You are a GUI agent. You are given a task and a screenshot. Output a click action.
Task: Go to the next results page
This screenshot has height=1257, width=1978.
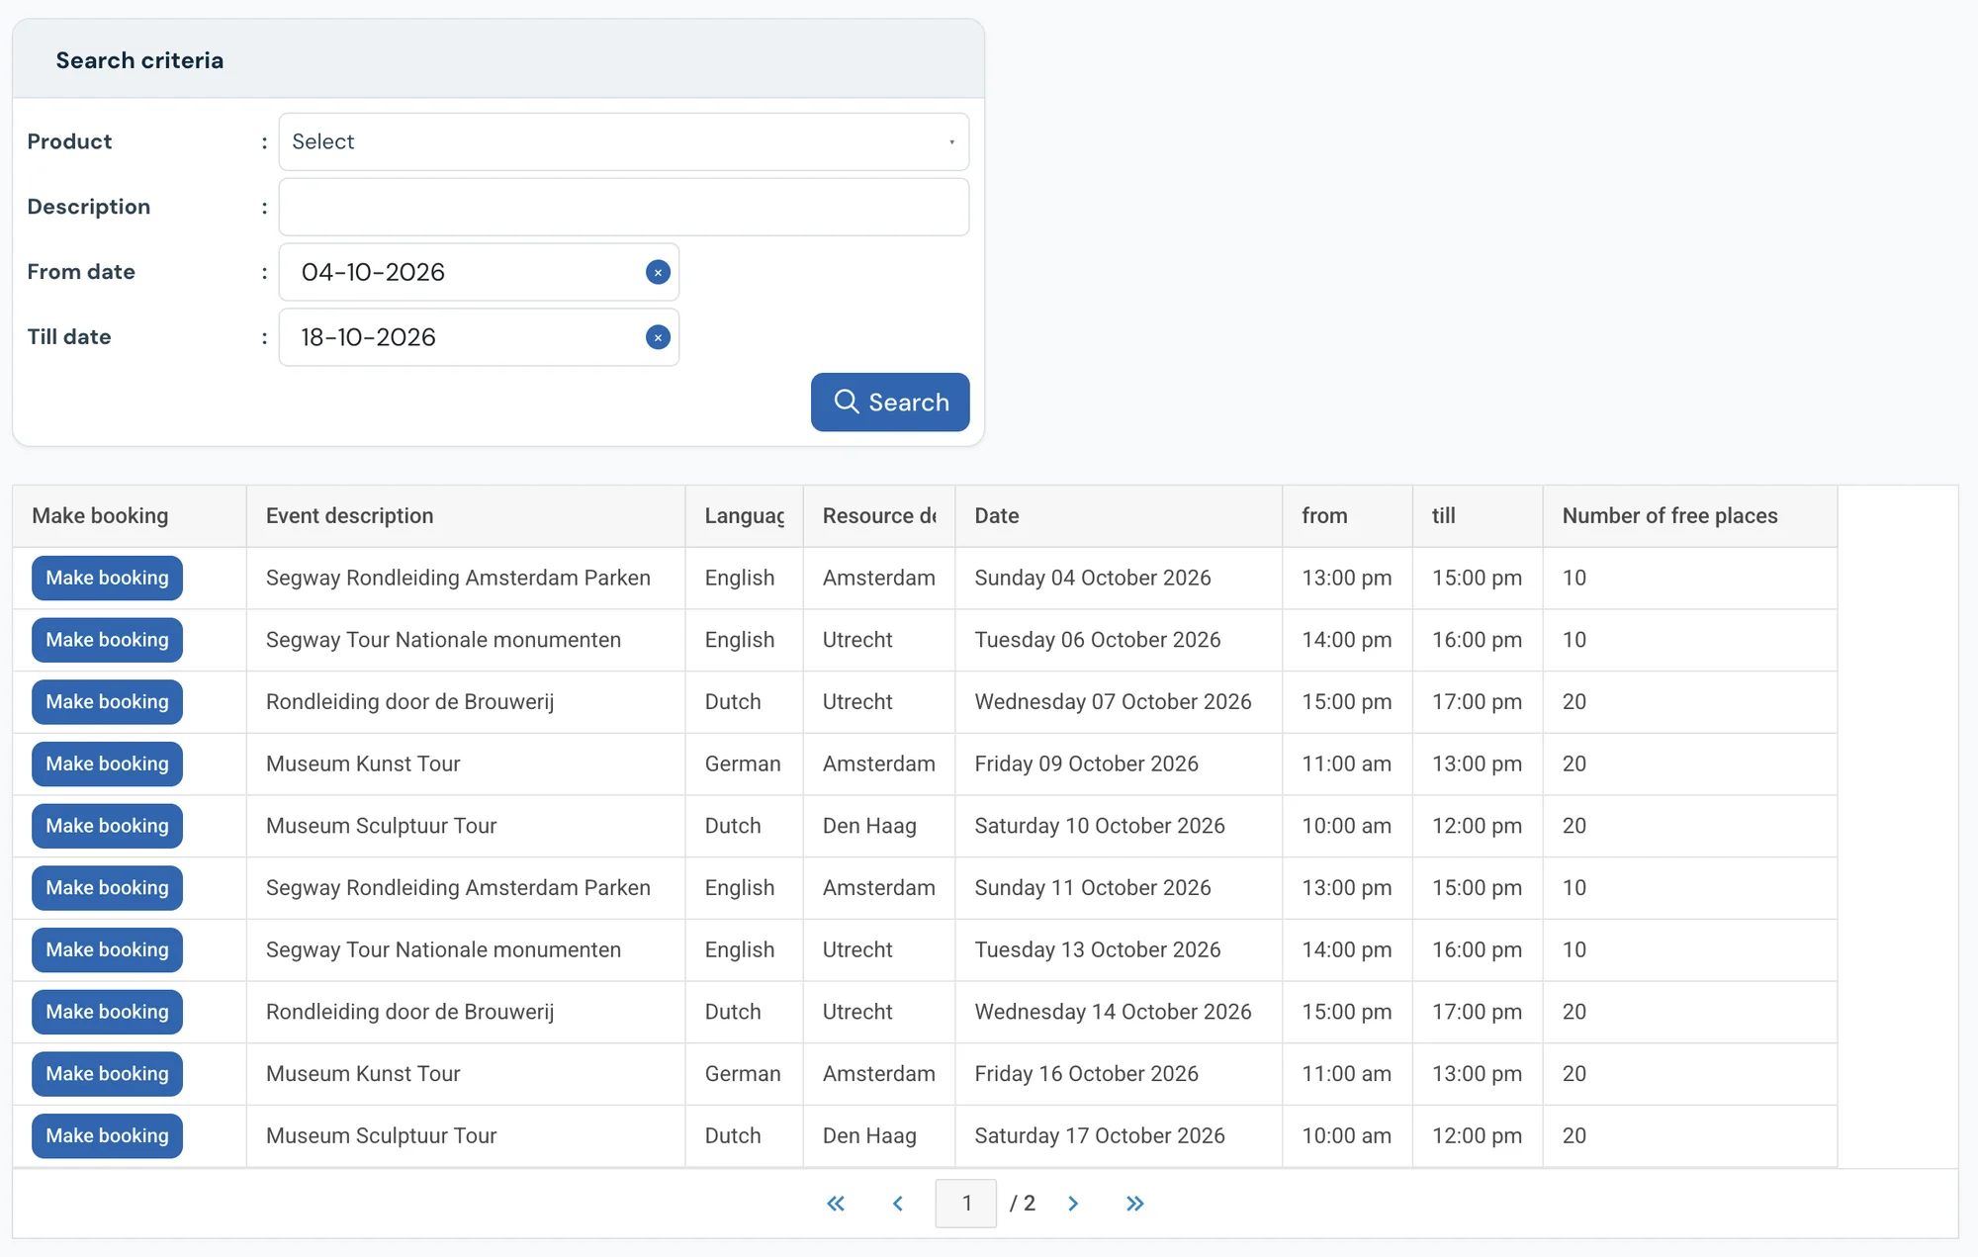[1073, 1204]
